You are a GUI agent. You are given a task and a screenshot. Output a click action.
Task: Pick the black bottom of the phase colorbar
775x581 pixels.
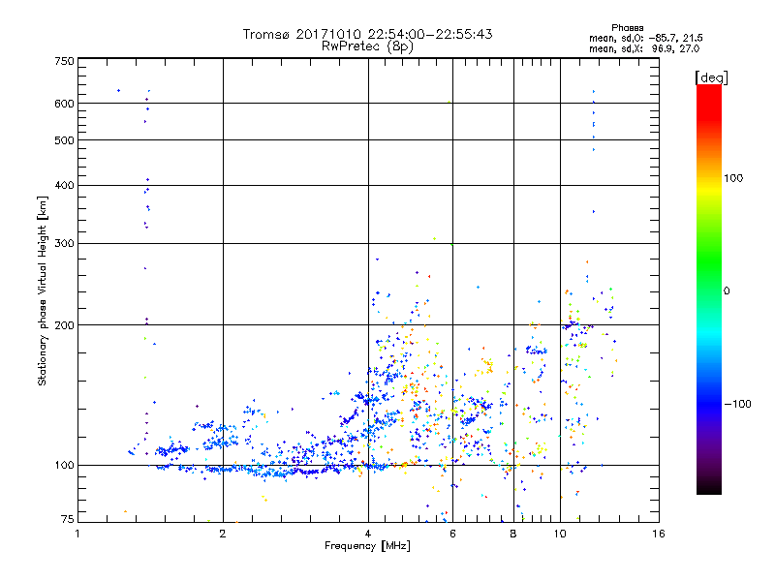click(x=709, y=488)
